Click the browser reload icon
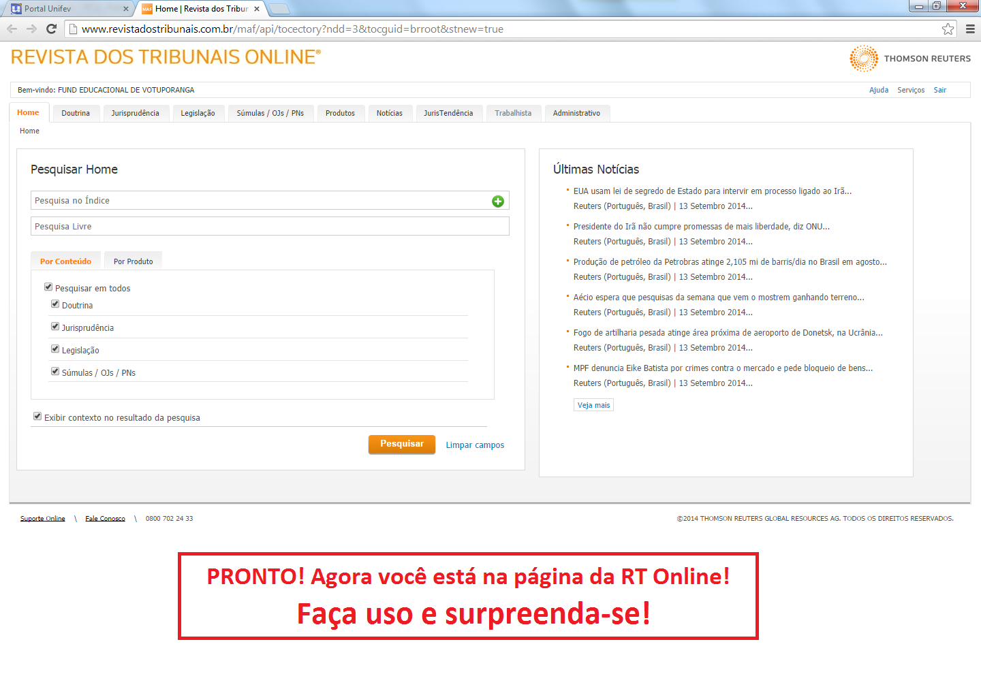The height and width of the screenshot is (674, 981). pos(51,29)
